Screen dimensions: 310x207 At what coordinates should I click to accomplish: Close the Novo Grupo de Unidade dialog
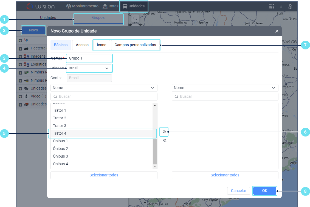[x=277, y=31]
